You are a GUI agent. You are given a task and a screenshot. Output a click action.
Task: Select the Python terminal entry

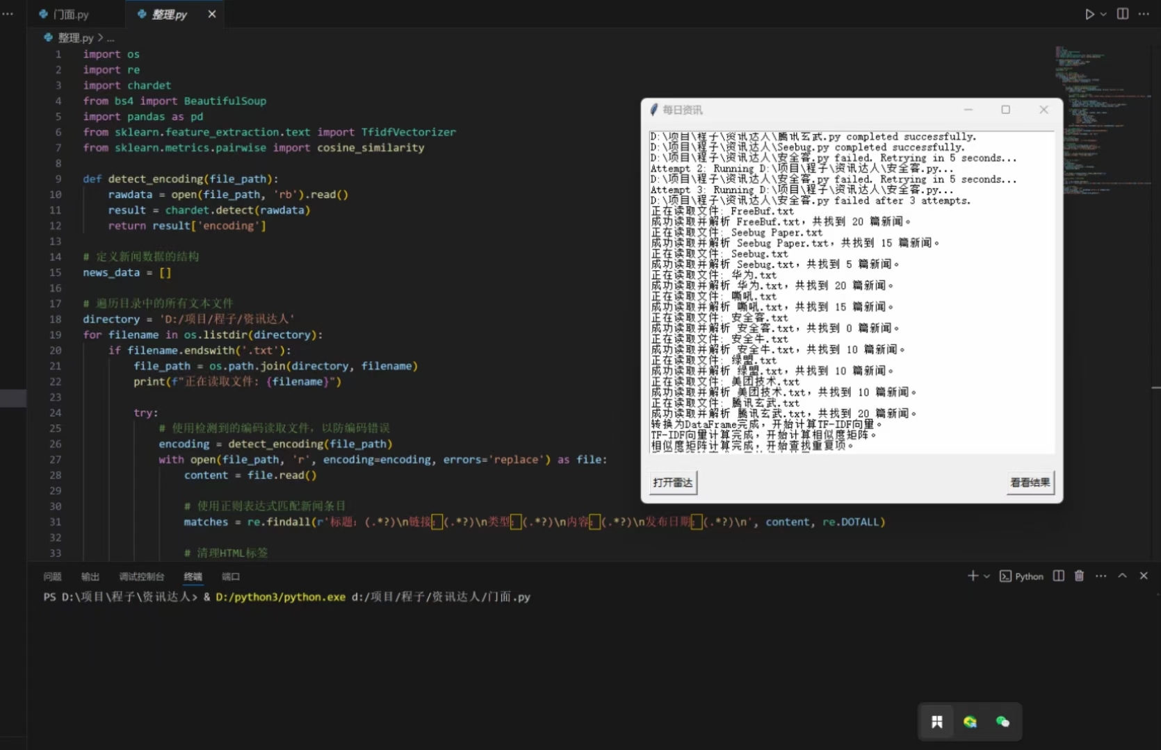1021,576
